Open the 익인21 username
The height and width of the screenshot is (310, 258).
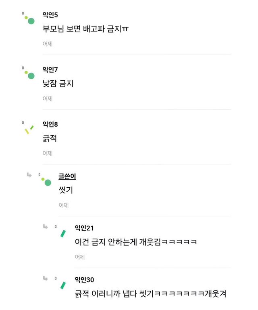pyautogui.click(x=84, y=228)
